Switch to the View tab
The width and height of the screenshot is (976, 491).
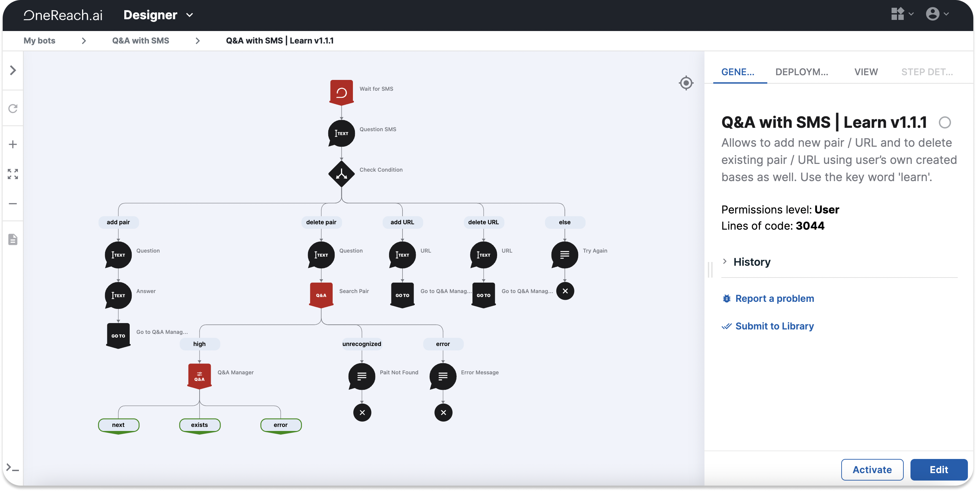tap(866, 72)
